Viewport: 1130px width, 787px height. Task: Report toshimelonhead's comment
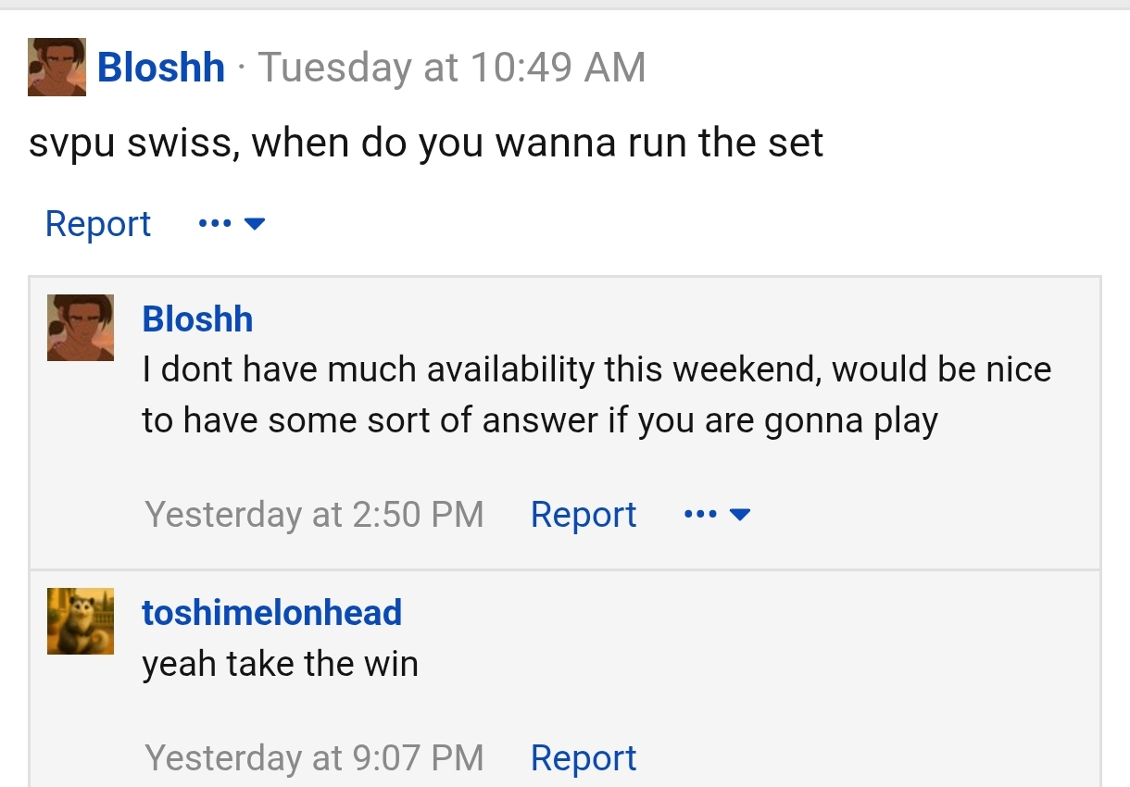[584, 758]
